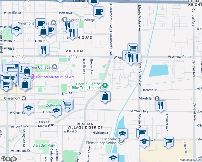Image resolution: width=202 pixels, height=162 pixels.
Task: Open the restaurant marker above E 6th St
Action: (x=44, y=50)
